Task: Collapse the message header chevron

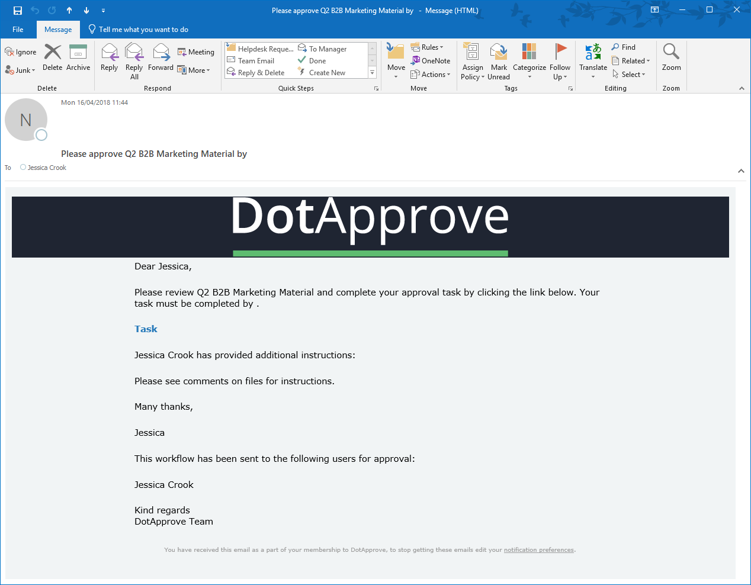Action: point(741,171)
